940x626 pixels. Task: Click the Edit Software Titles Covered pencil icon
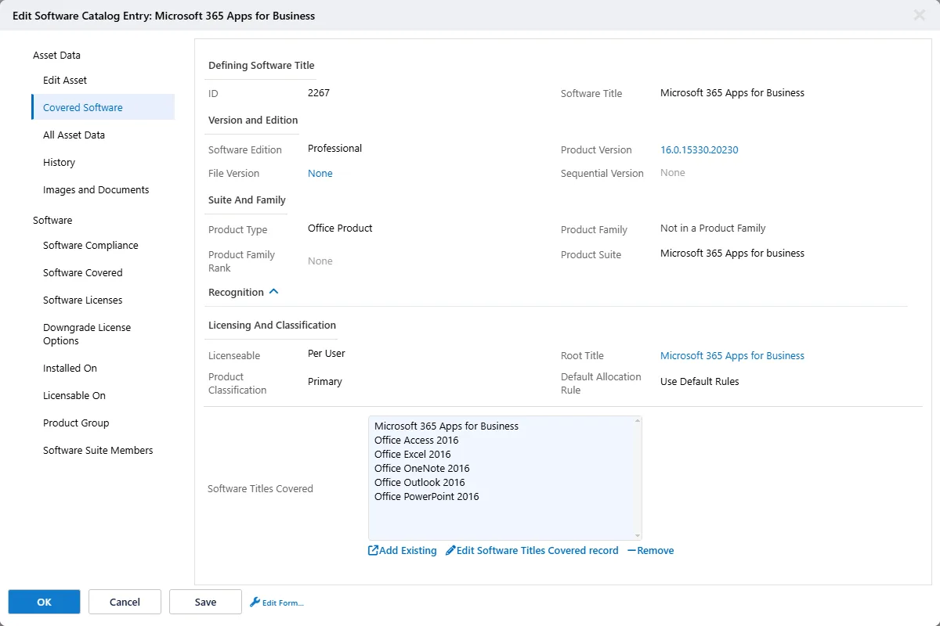tap(450, 551)
